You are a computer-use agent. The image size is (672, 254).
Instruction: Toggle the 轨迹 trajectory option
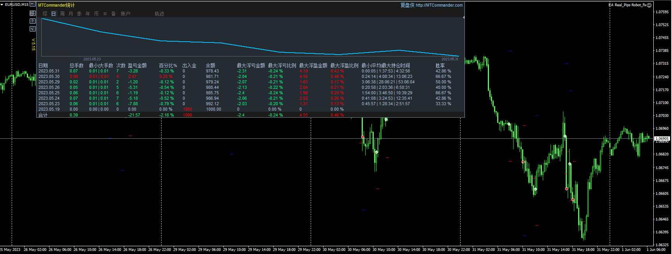[x=159, y=14]
